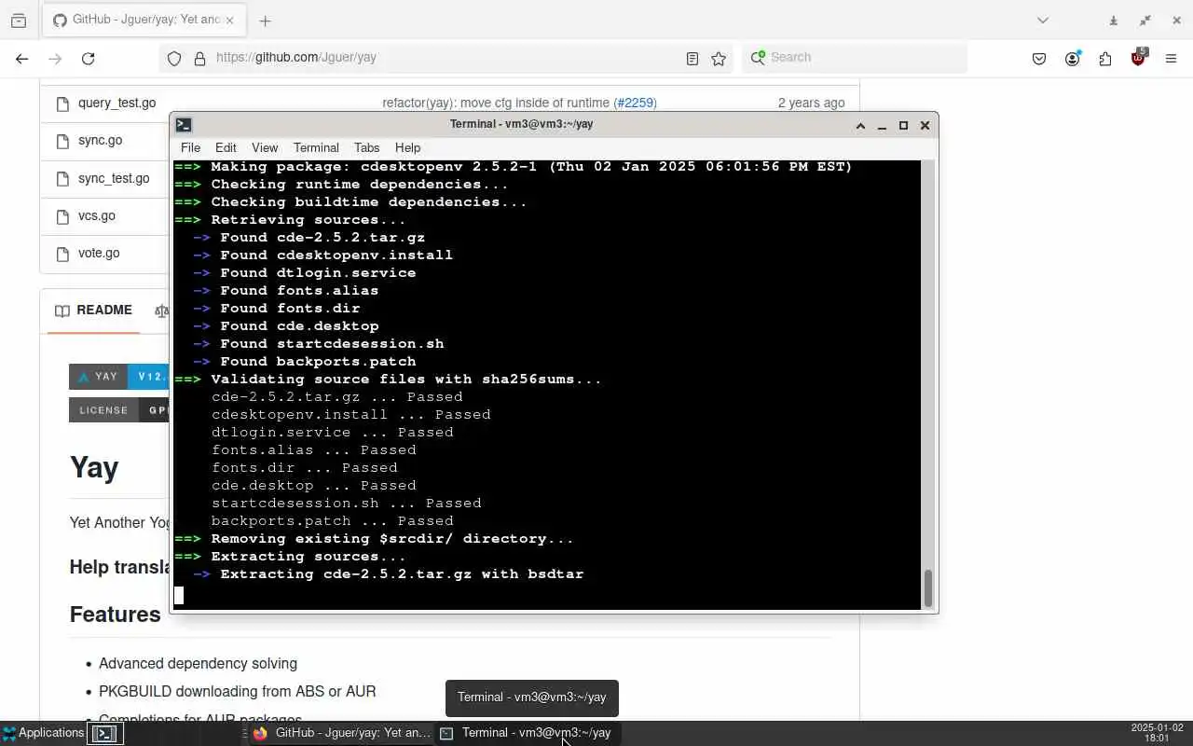Open terminal Help menu
Viewport: 1193px width, 746px height.
(407, 147)
